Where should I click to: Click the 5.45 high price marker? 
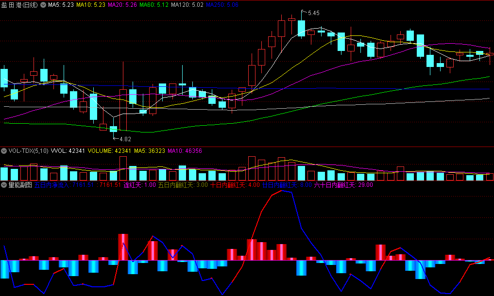tap(313, 13)
